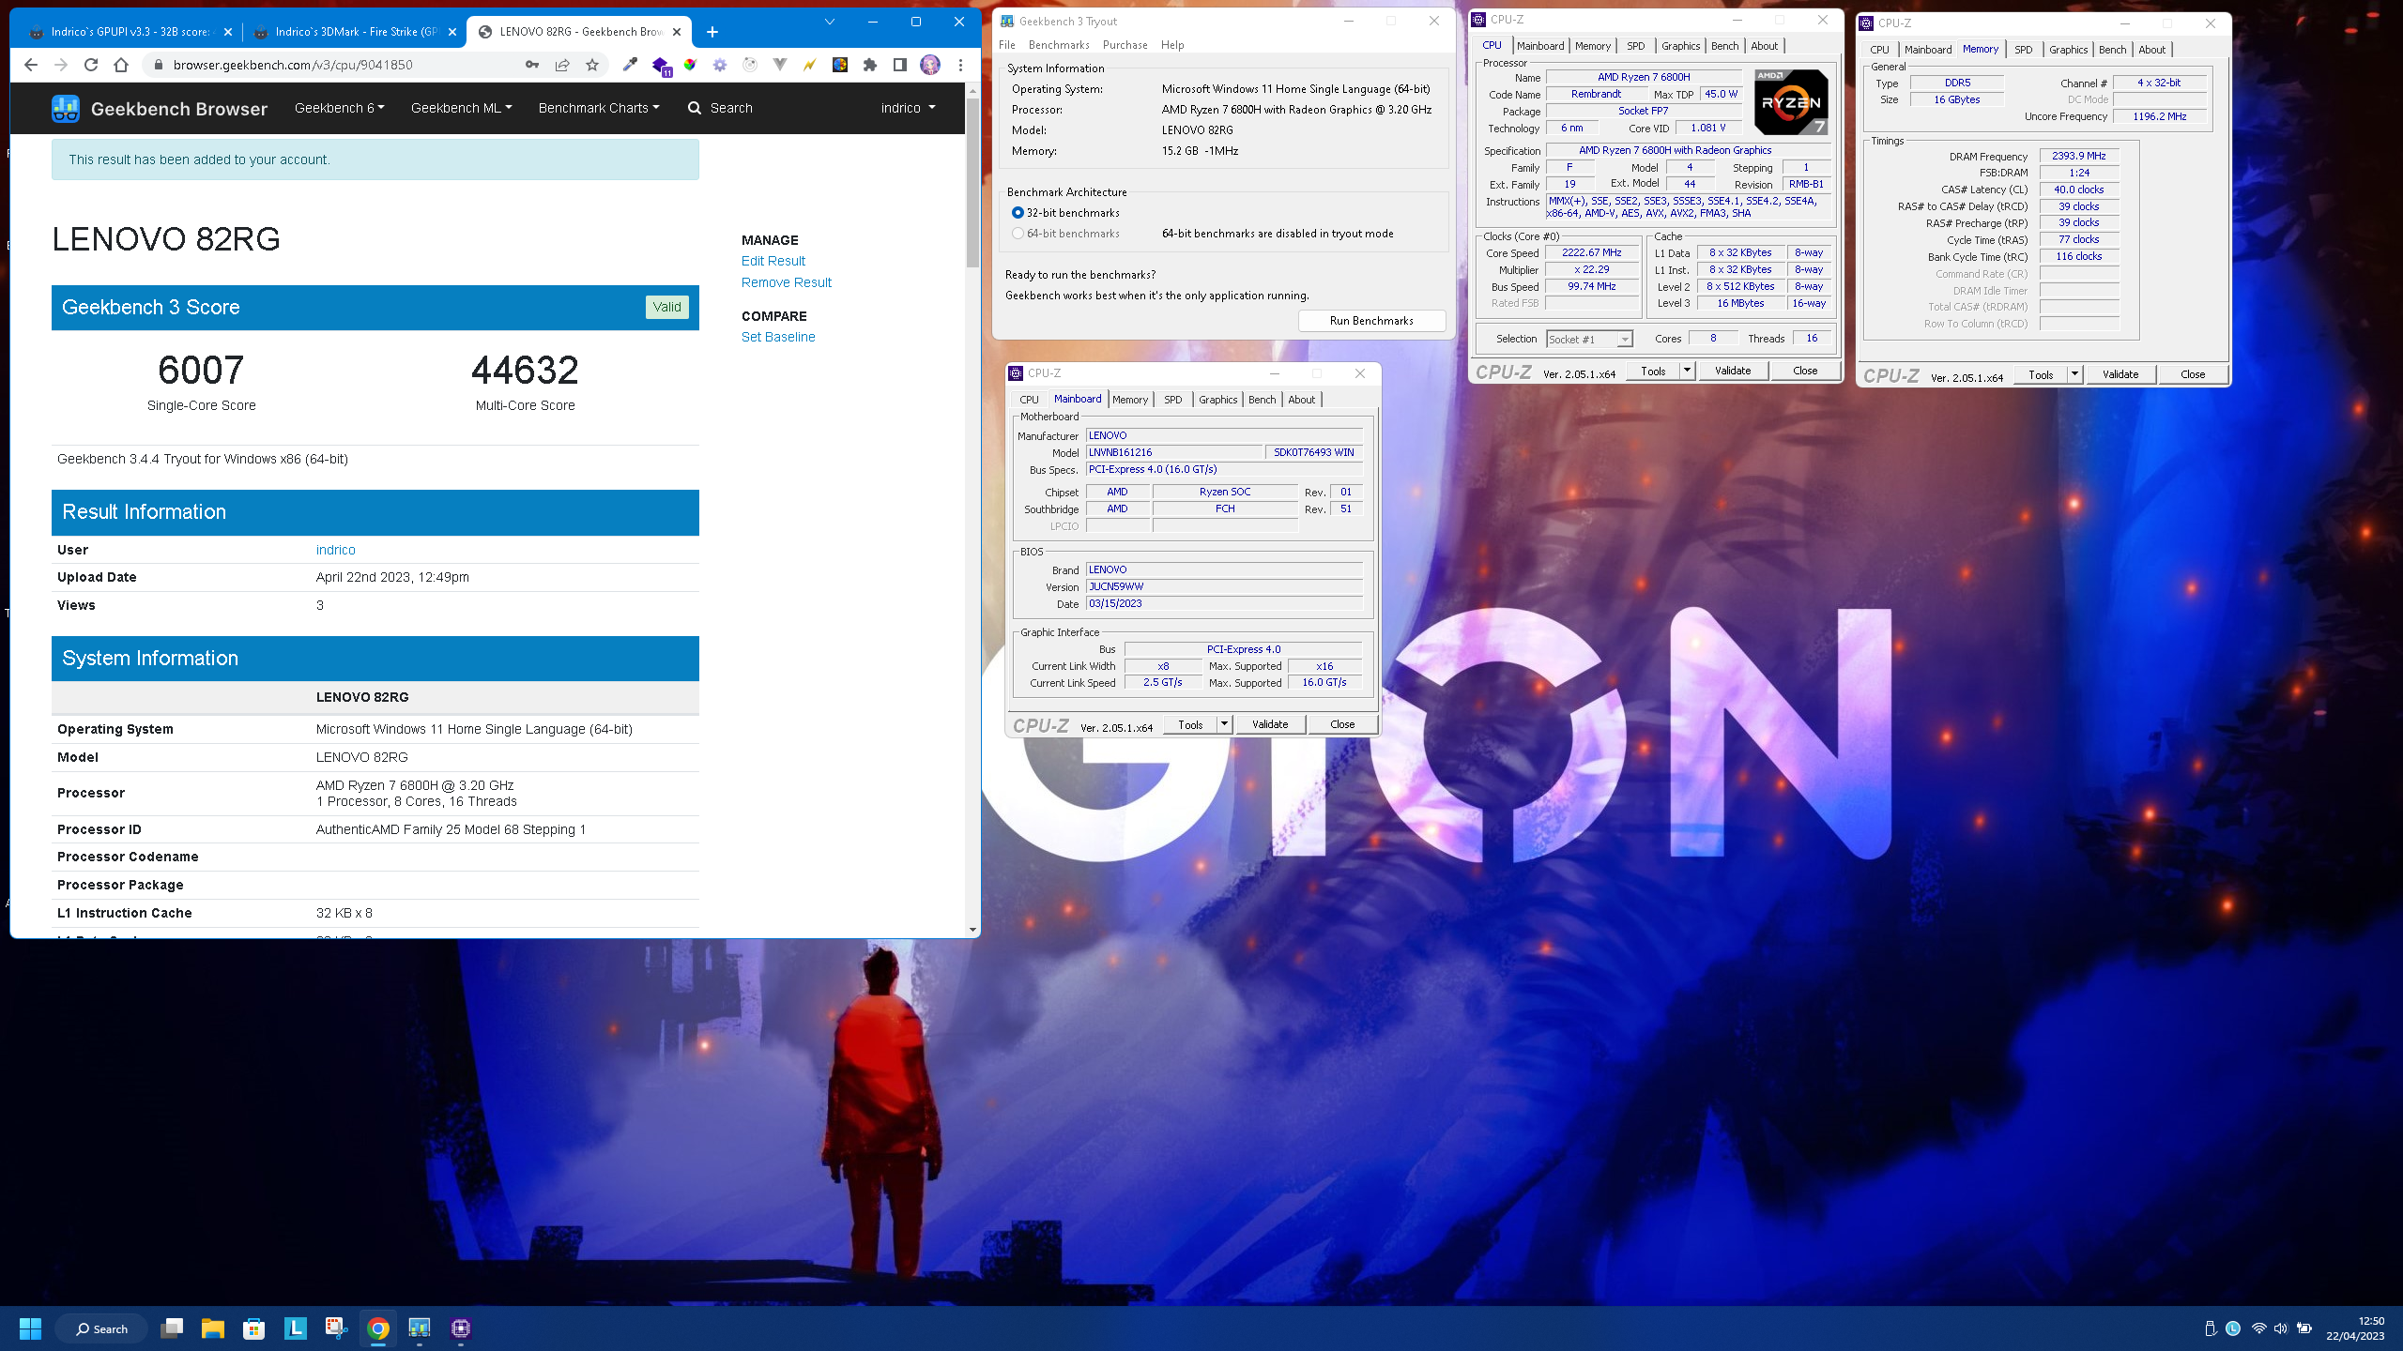The width and height of the screenshot is (2403, 1351).
Task: Open Lenovo Vantage tray icon
Action: click(2233, 1328)
